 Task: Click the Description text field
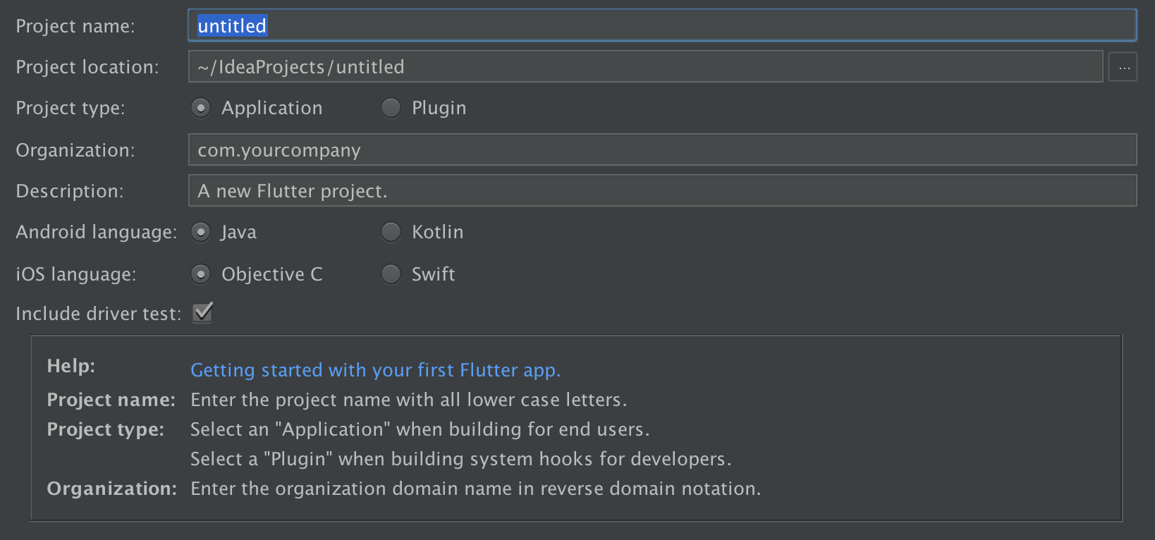661,191
